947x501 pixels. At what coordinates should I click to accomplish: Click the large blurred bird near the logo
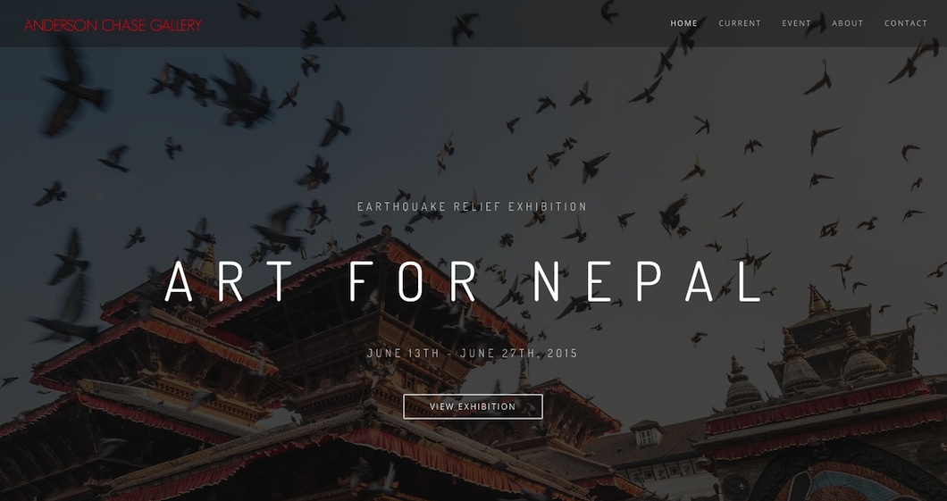[73, 88]
